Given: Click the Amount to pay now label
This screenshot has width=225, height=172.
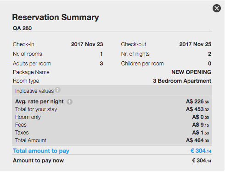Looking at the screenshot, I should tap(38, 161).
